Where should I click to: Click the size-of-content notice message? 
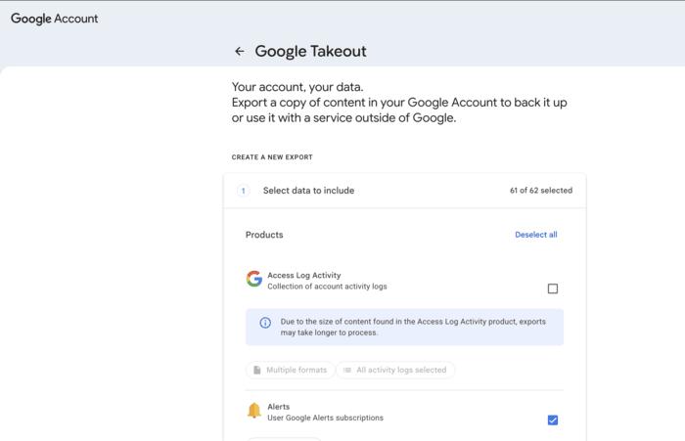click(413, 327)
